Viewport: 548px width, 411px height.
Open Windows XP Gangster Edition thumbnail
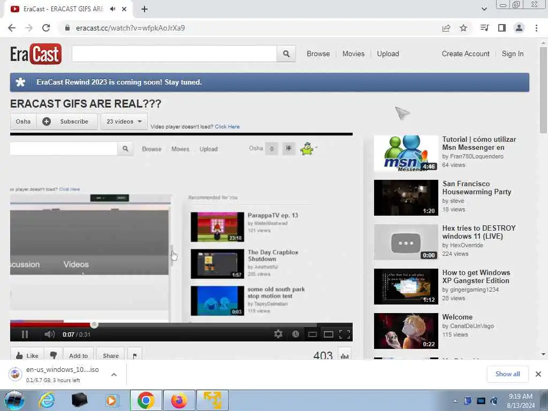pyautogui.click(x=406, y=287)
